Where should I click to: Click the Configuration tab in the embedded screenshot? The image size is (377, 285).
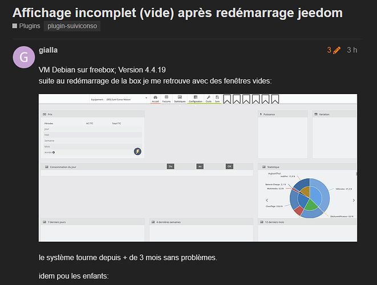(196, 99)
